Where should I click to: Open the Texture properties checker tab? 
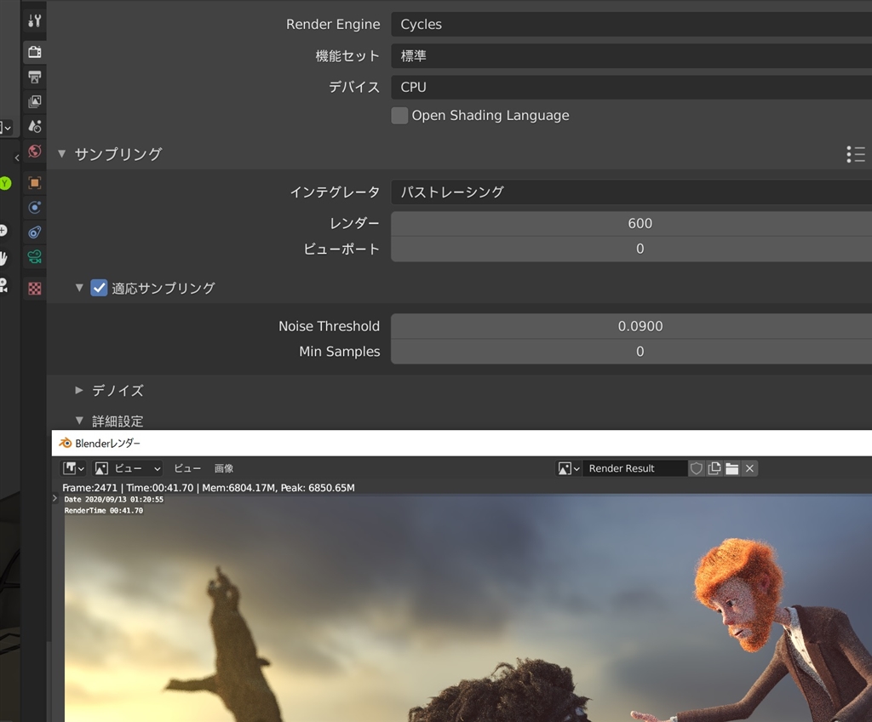click(x=34, y=288)
